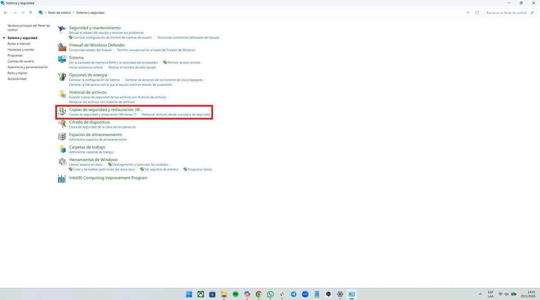The width and height of the screenshot is (540, 300).
Task: Select Redes e Internet in sidebar
Action: point(19,44)
